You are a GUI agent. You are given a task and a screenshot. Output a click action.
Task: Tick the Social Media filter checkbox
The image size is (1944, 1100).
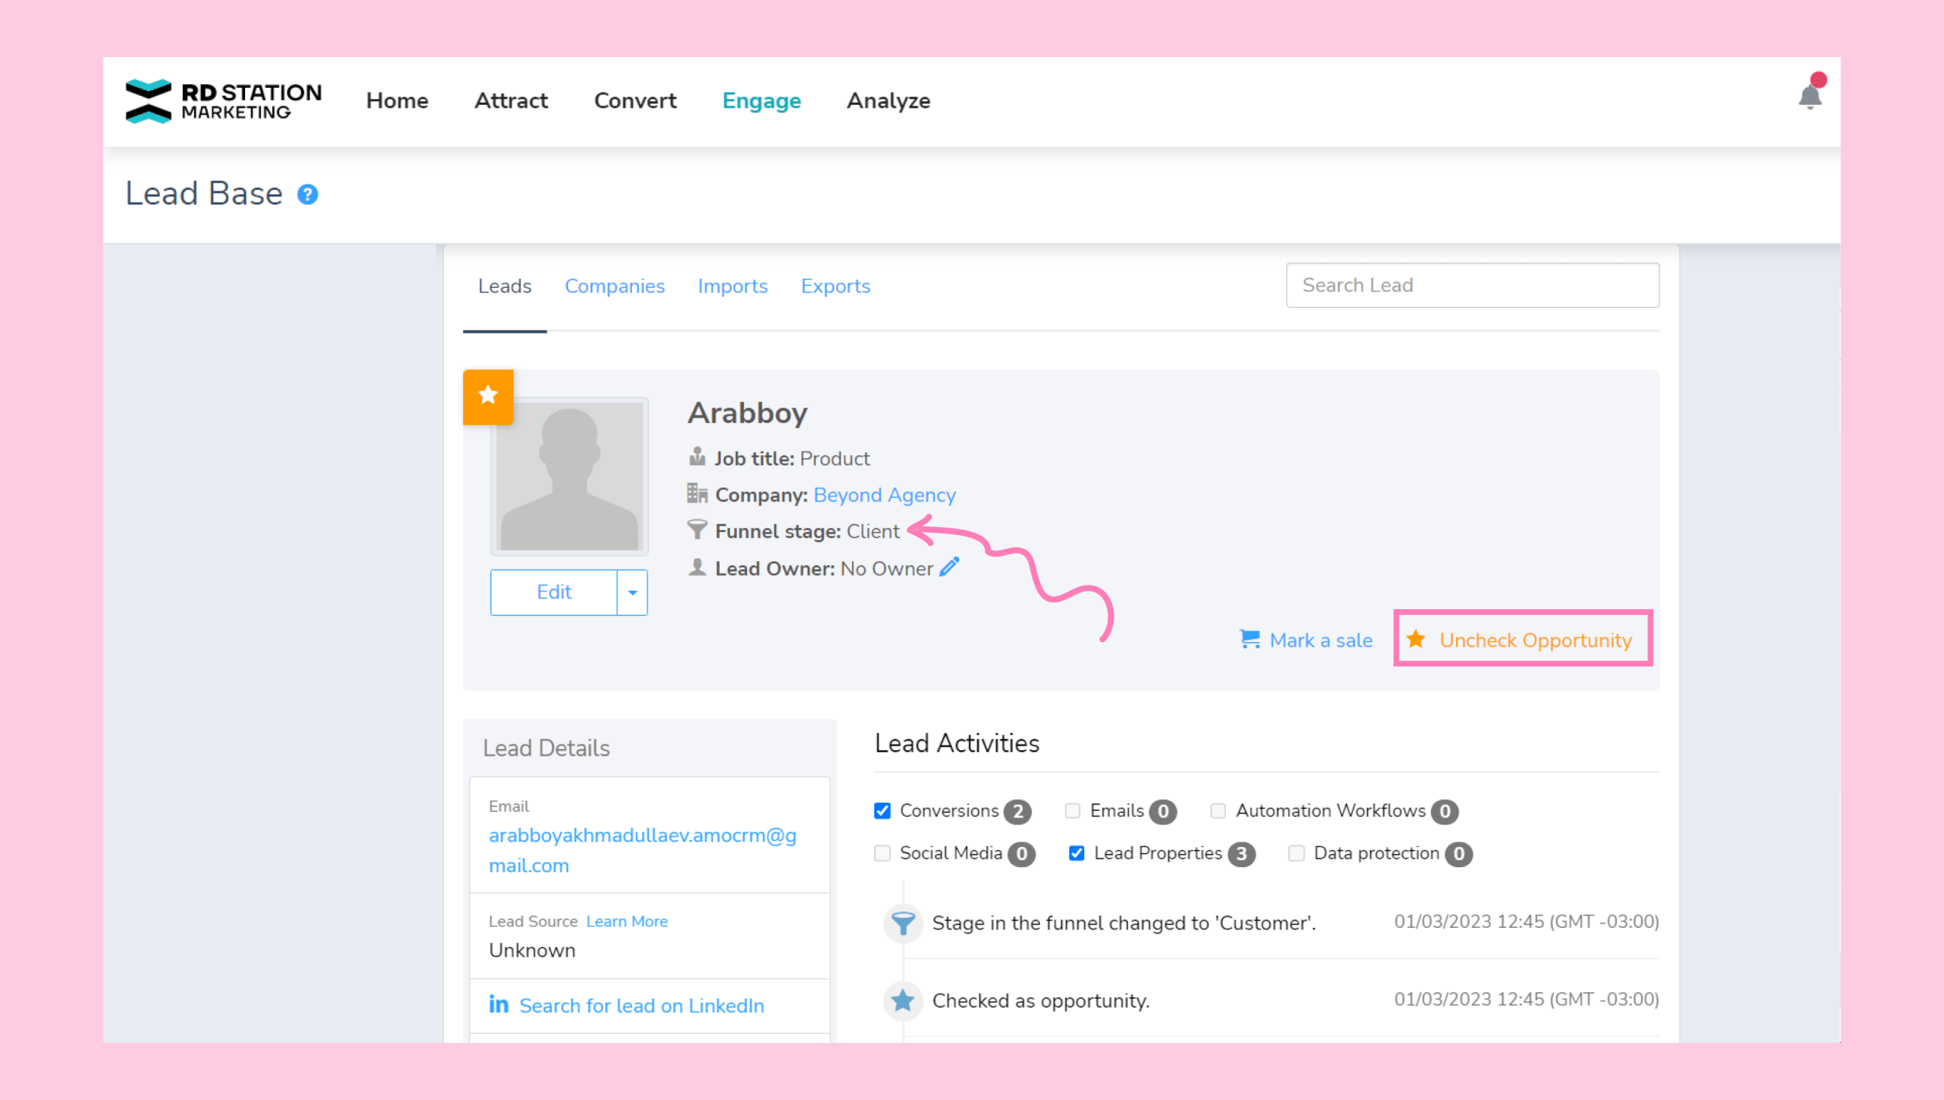tap(882, 853)
